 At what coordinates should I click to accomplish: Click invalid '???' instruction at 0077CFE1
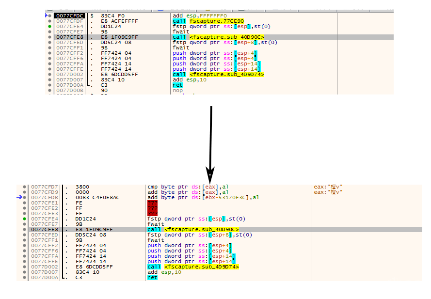(x=153, y=203)
